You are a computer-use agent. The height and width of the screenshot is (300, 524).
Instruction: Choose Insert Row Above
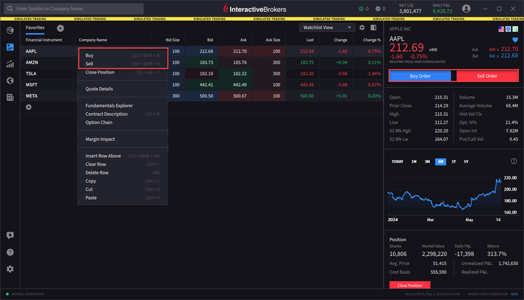click(122, 156)
